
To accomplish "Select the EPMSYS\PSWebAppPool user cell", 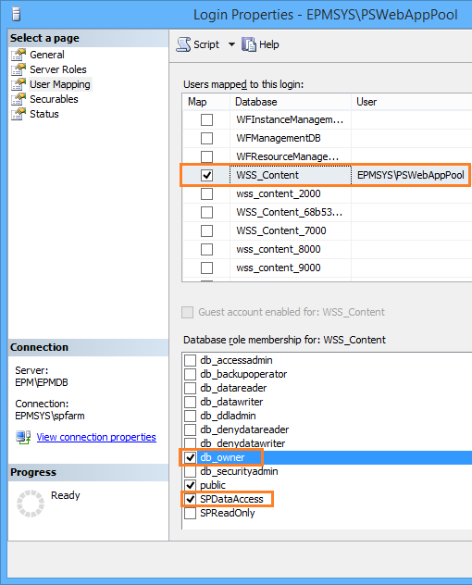I will point(410,175).
